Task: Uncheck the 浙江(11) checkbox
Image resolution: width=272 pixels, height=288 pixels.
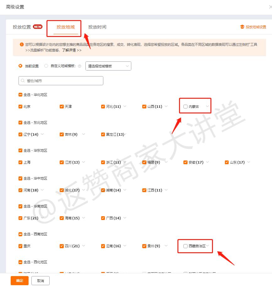Action: [103, 162]
